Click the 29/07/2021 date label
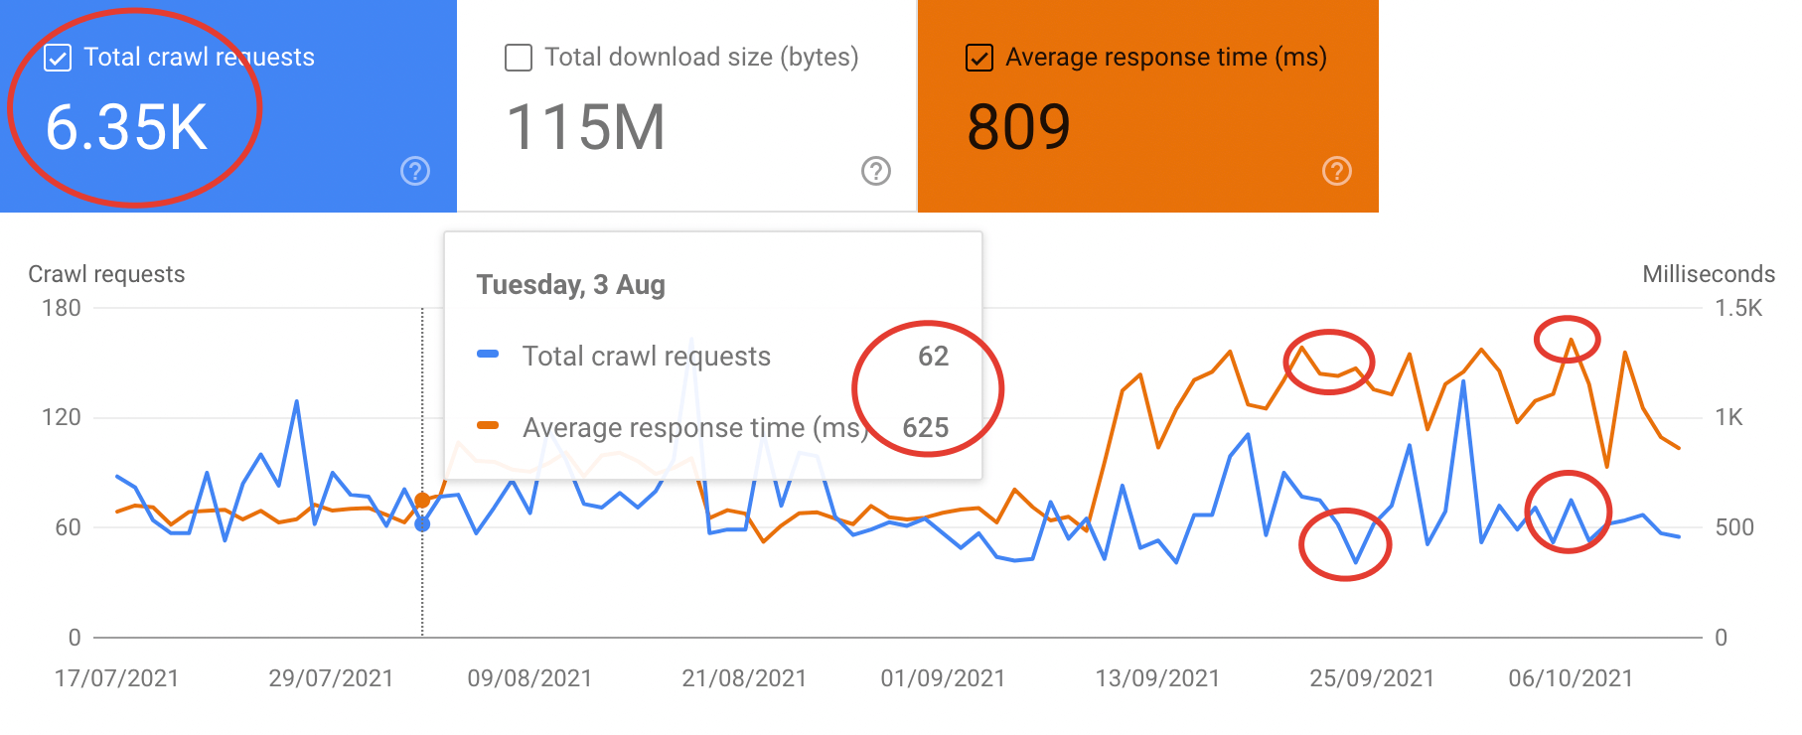Screen dimensions: 1802x735 coord(331,678)
